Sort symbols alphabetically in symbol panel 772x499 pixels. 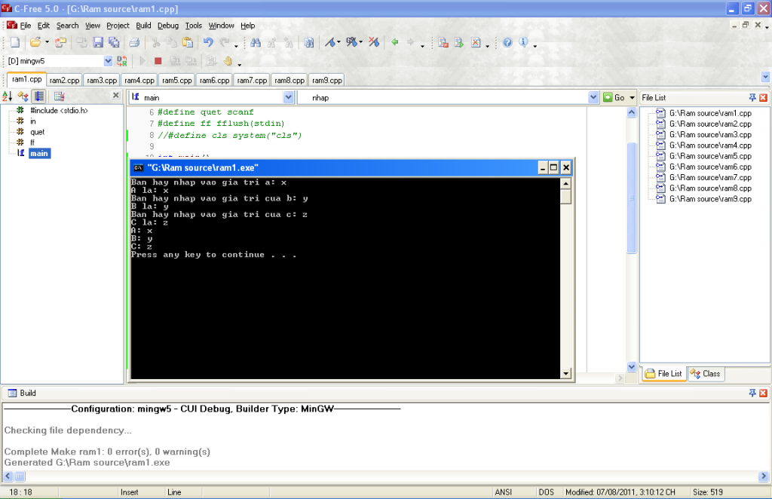pyautogui.click(x=8, y=96)
